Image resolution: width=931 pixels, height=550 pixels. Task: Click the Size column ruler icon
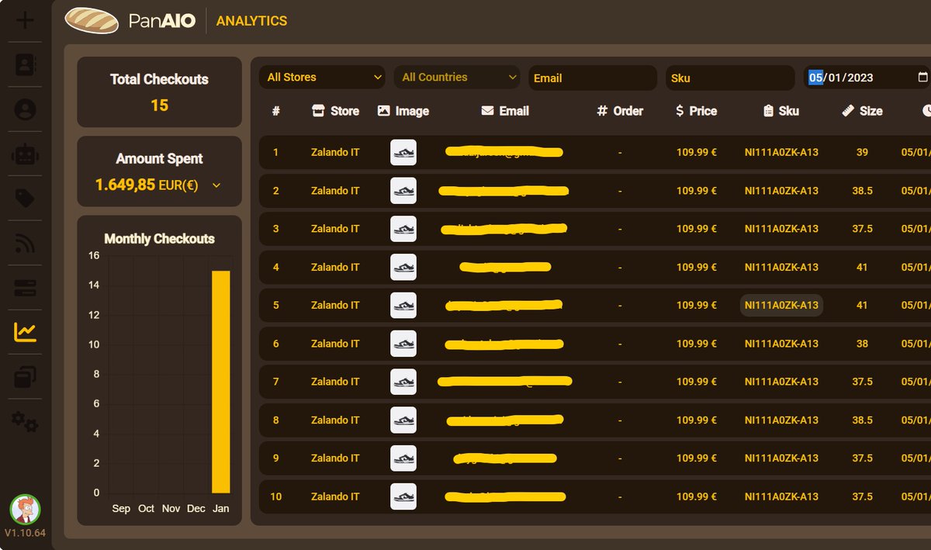tap(848, 111)
